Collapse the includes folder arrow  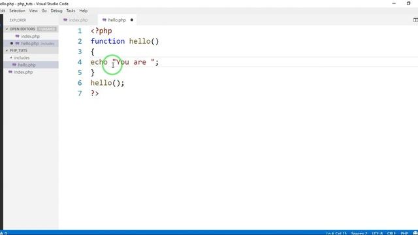pos(11,58)
